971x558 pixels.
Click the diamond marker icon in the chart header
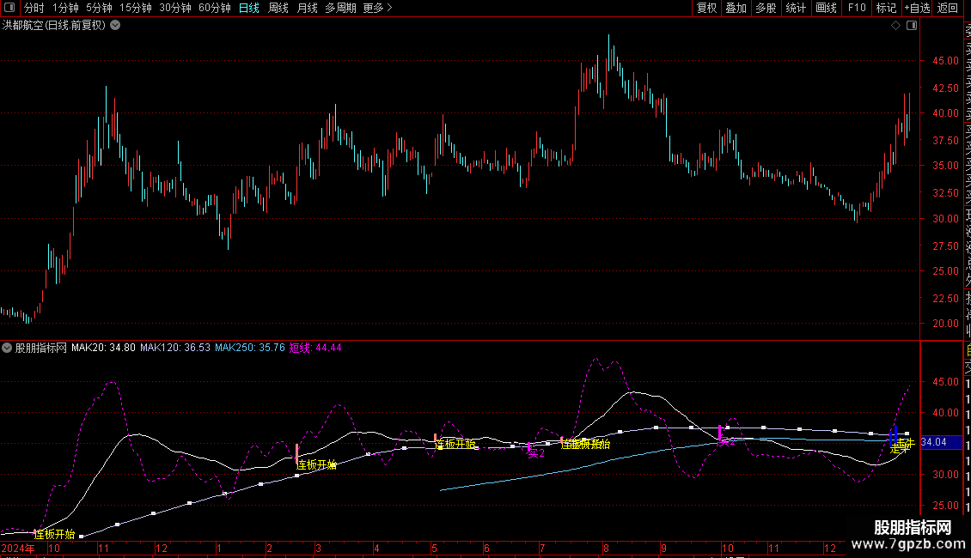coord(895,26)
